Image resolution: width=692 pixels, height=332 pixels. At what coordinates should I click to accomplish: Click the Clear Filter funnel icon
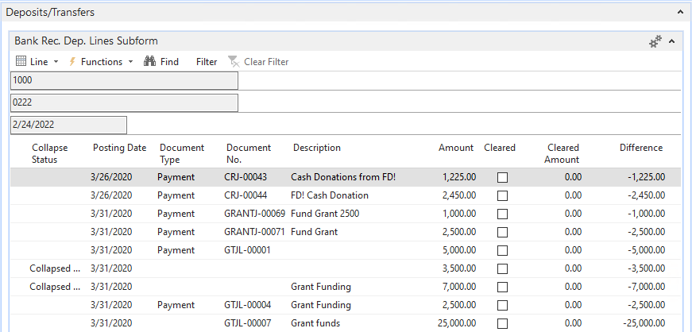233,62
